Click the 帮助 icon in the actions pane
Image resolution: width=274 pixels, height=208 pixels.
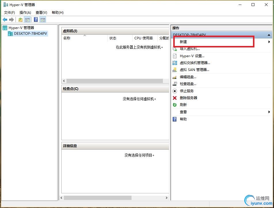click(x=175, y=119)
